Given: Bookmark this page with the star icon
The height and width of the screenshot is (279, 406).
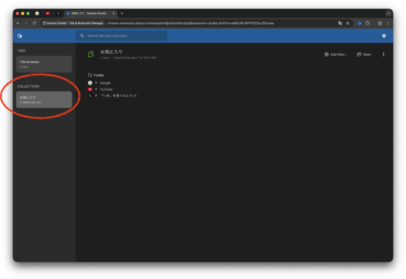Looking at the screenshot, I should pyautogui.click(x=348, y=23).
